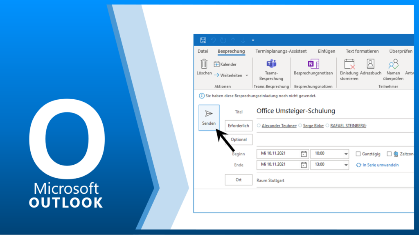Screen dimensions: 419x235
Task: Add a Teams-Besprechung via Teams icon
Action: 271,64
